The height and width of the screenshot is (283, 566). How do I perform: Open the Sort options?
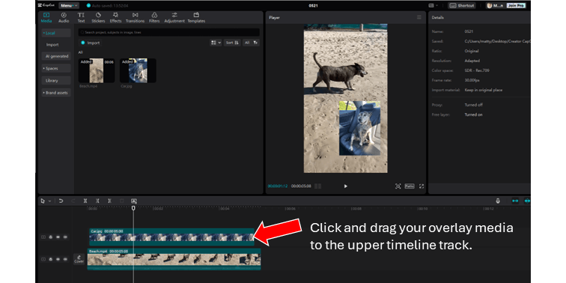[x=232, y=43]
